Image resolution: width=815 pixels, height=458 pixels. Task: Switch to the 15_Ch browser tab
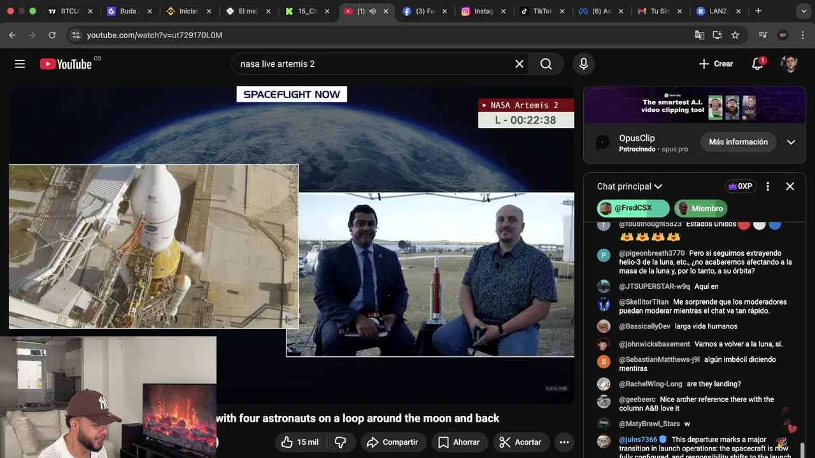click(x=308, y=11)
